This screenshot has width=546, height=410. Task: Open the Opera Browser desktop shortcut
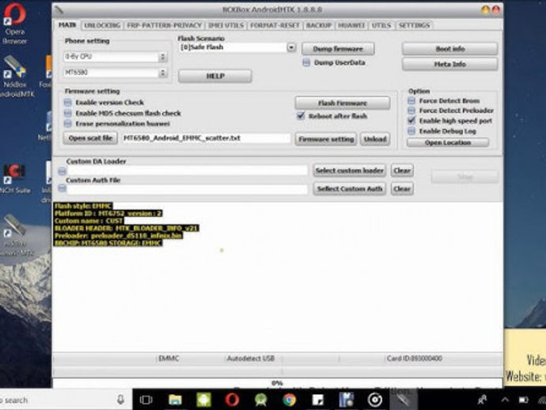click(14, 24)
